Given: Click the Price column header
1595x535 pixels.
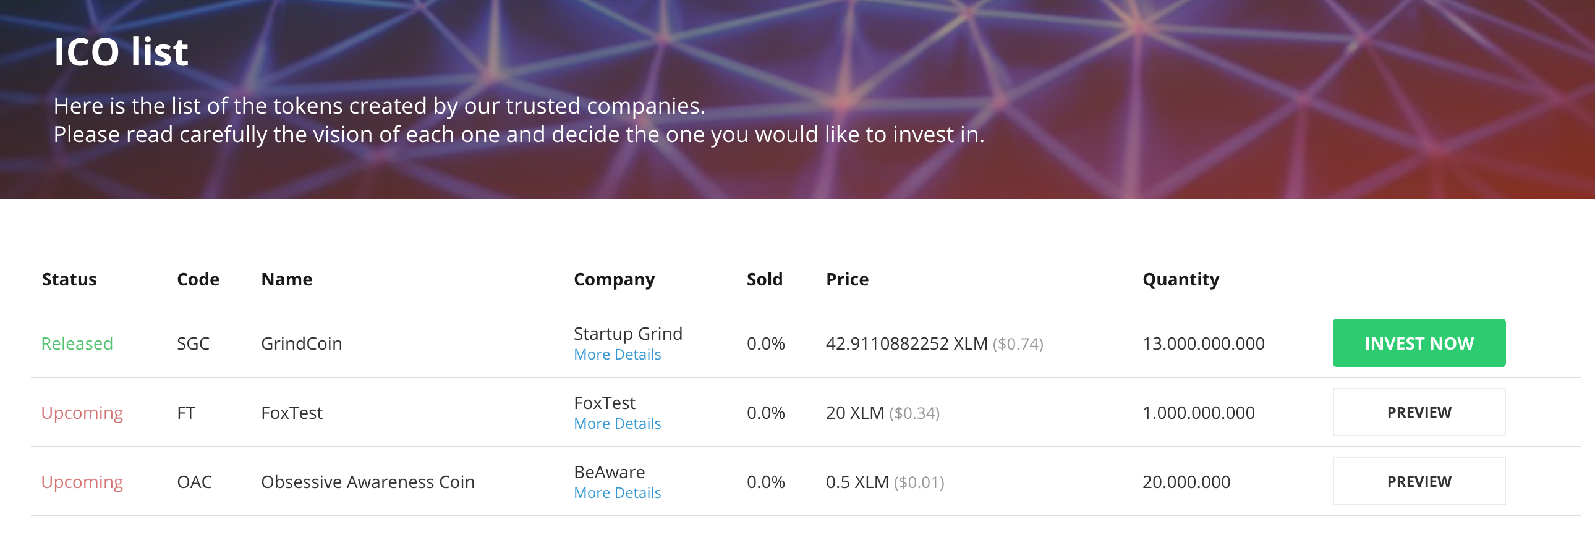Looking at the screenshot, I should click(847, 280).
